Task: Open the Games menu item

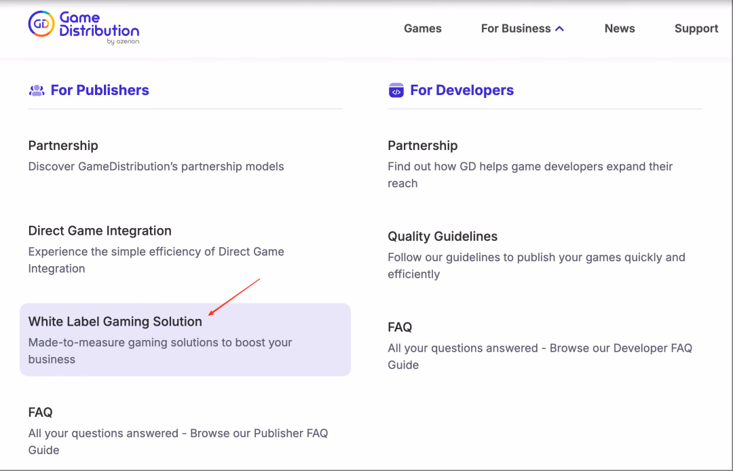Action: tap(423, 29)
